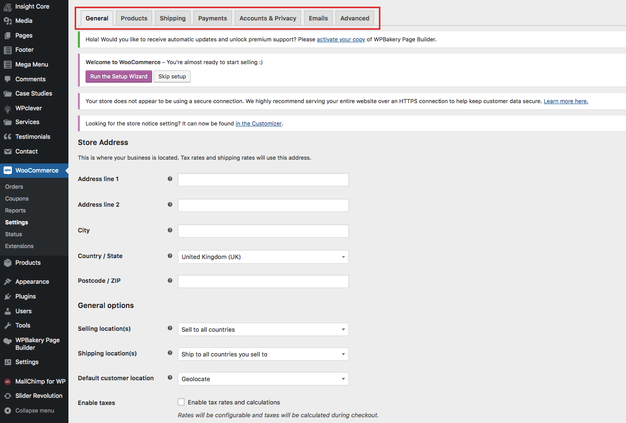Click the WPclever lightbulb icon
626x423 pixels.
(x=8, y=108)
